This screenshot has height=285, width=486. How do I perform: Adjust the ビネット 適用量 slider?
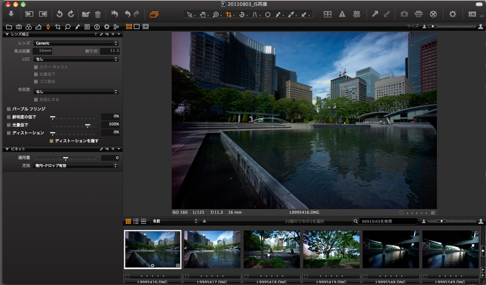click(65, 158)
